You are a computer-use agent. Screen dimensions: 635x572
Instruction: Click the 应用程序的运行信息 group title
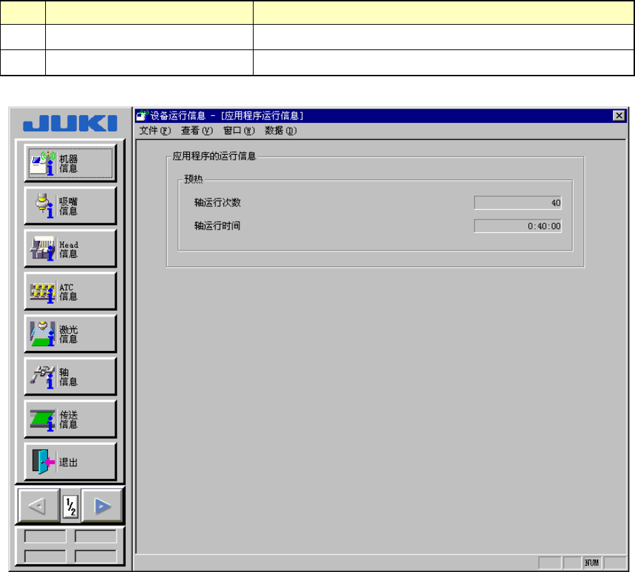pos(214,156)
